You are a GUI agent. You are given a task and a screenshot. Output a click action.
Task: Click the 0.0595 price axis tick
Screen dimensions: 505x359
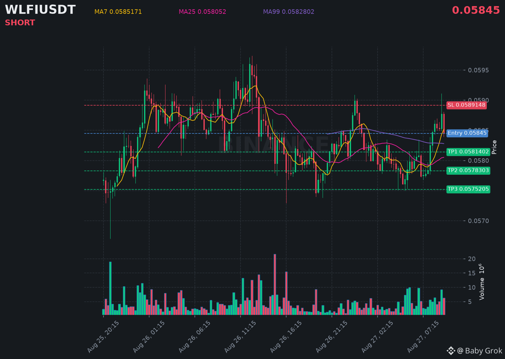click(x=478, y=70)
